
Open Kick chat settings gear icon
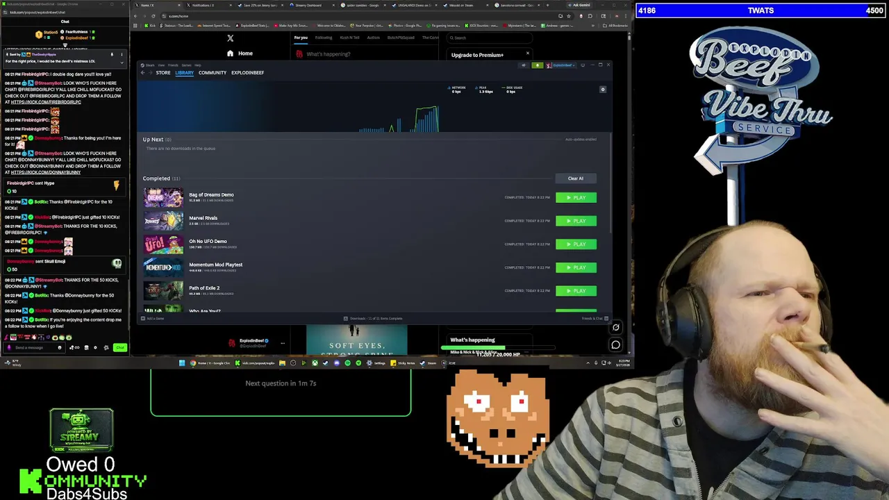pos(95,348)
